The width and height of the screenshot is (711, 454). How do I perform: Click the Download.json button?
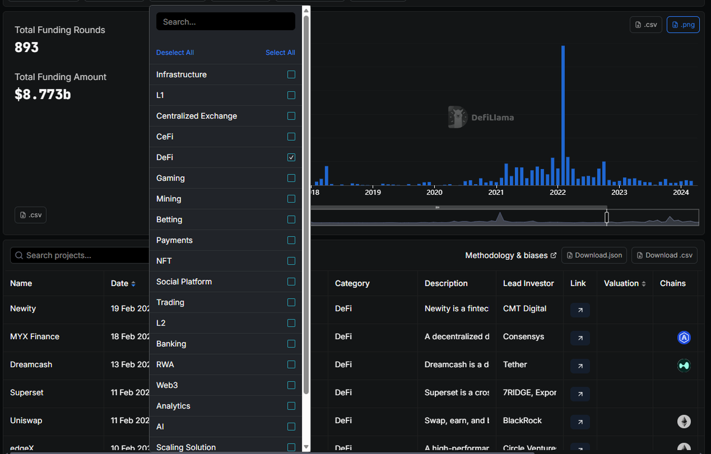click(x=594, y=255)
